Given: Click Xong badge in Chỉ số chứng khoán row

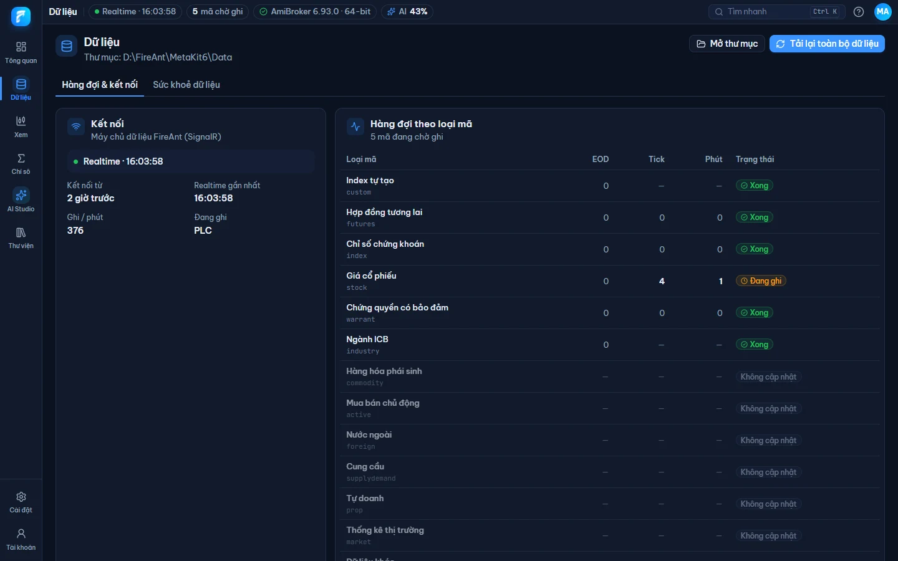Looking at the screenshot, I should (x=755, y=249).
